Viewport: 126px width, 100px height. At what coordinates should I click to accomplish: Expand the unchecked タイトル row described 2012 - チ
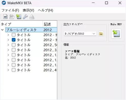pos(8,35)
